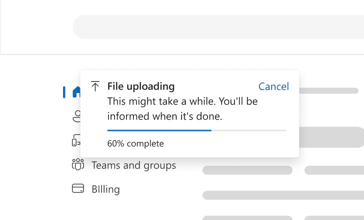Cancel the file upload
The width and height of the screenshot is (364, 220).
coord(273,86)
